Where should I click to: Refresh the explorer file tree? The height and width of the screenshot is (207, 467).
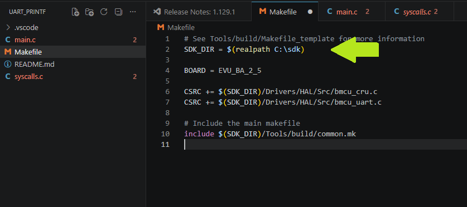pos(104,12)
